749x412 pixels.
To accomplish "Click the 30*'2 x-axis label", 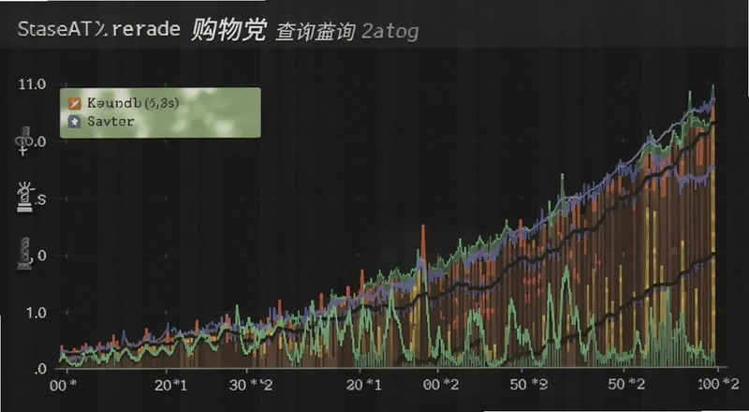I will click(251, 385).
